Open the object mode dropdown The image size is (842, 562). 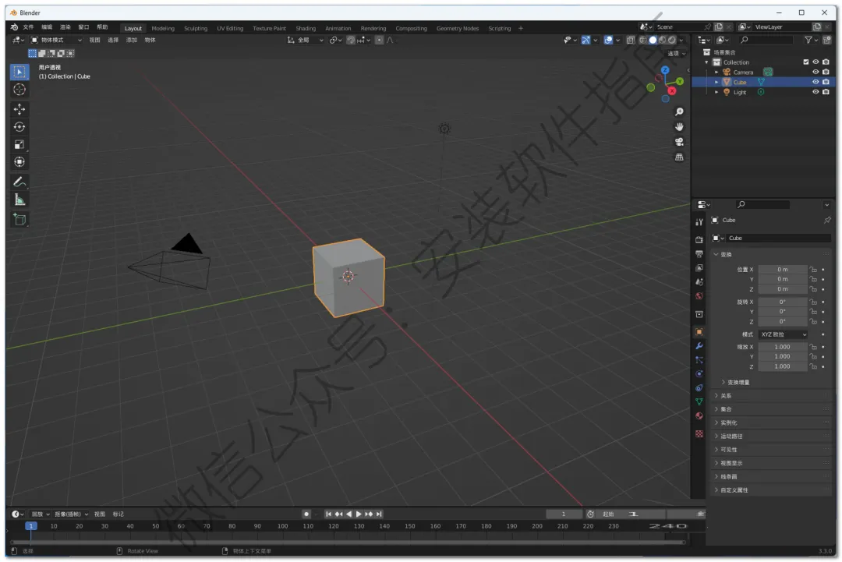coord(56,40)
